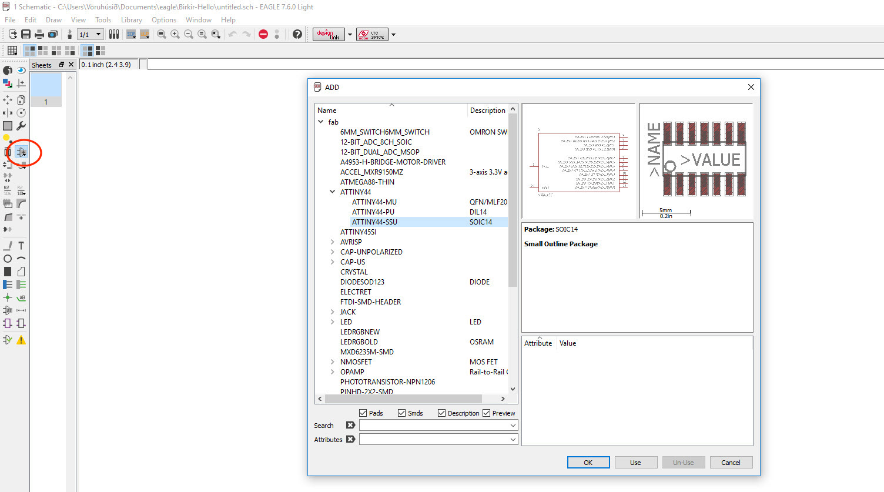Select the Info tool
This screenshot has width=884, height=492.
pos(8,70)
